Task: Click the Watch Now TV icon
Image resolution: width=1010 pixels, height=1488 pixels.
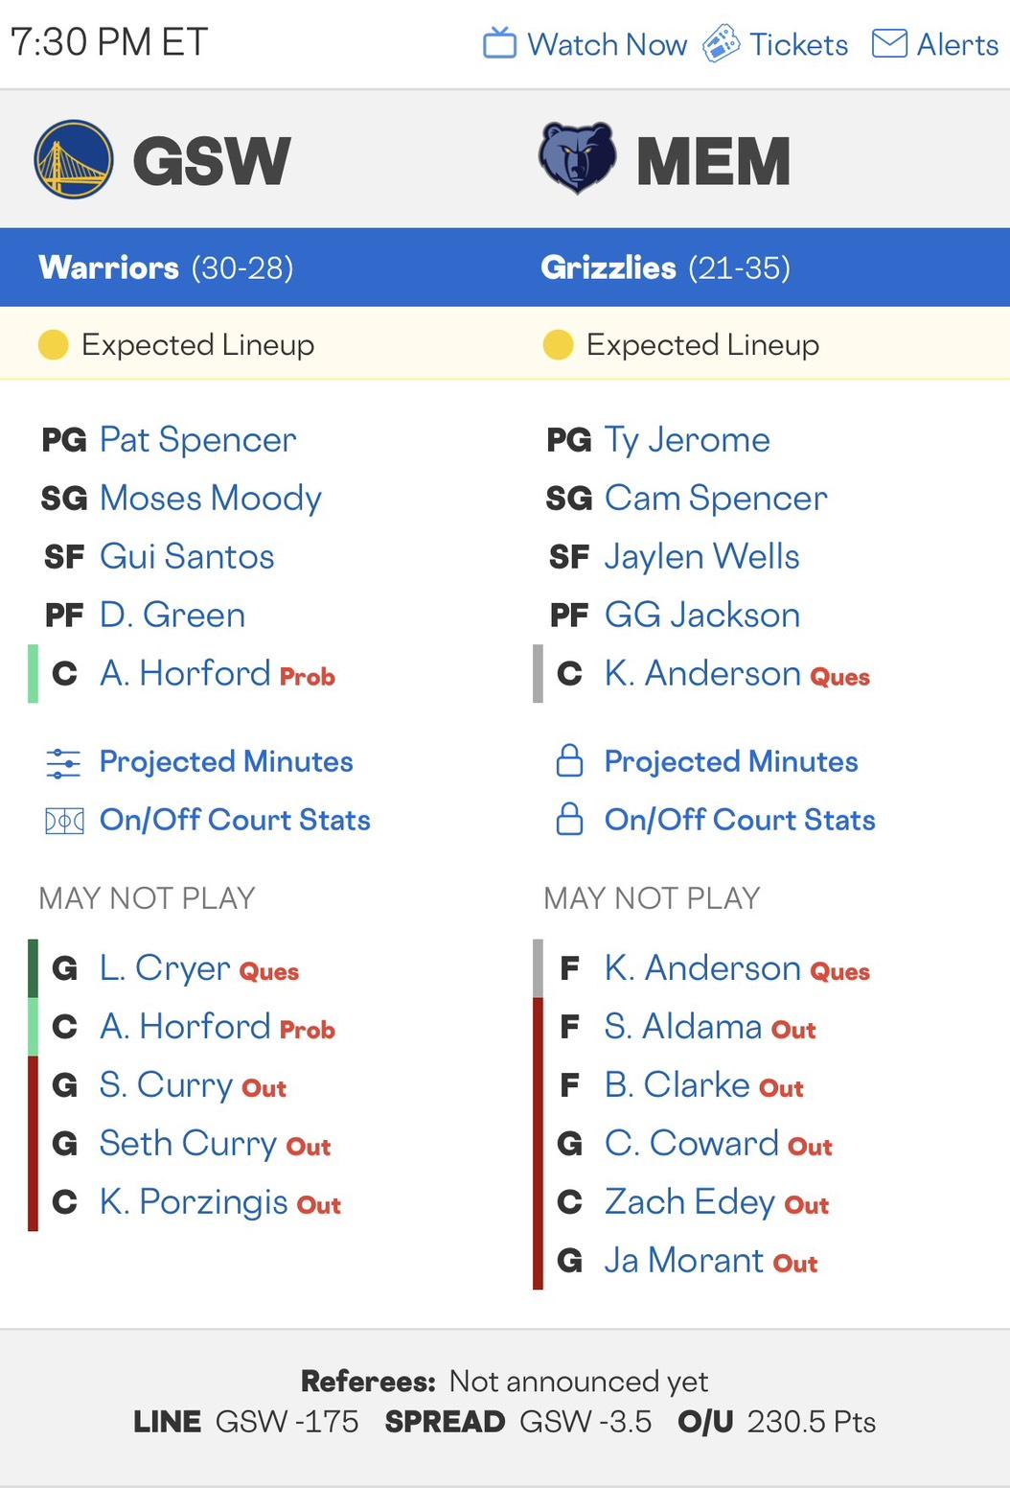Action: (x=499, y=43)
